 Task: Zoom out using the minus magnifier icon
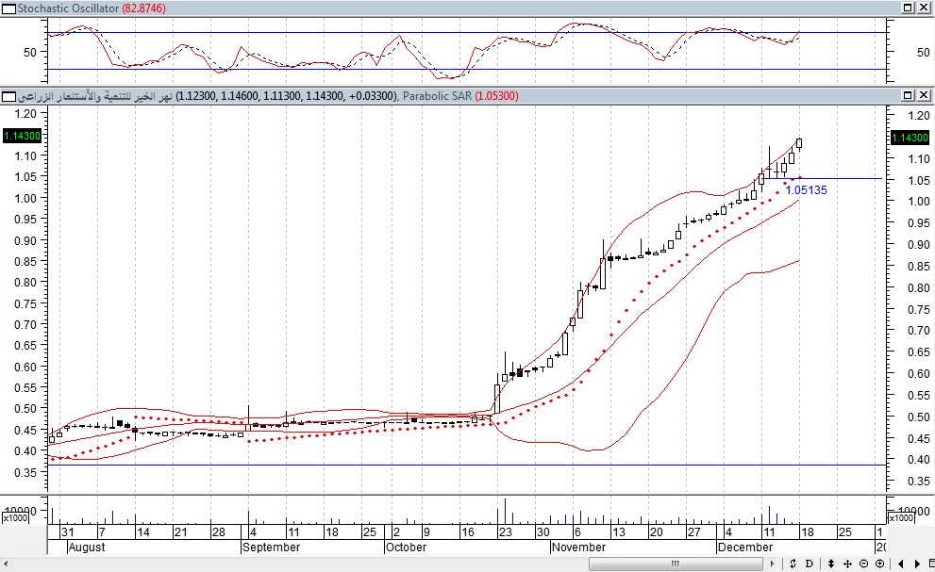click(x=863, y=564)
